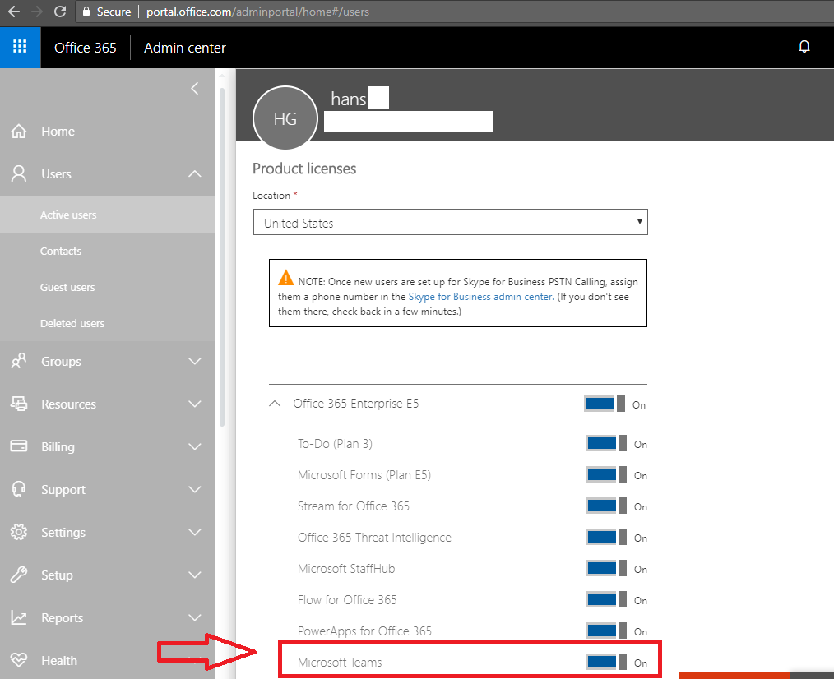Toggle Microsoft Forms (Plan E5) switch

point(606,475)
